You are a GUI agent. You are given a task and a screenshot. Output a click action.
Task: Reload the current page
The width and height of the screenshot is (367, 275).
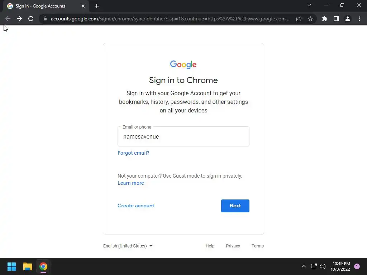pos(31,19)
